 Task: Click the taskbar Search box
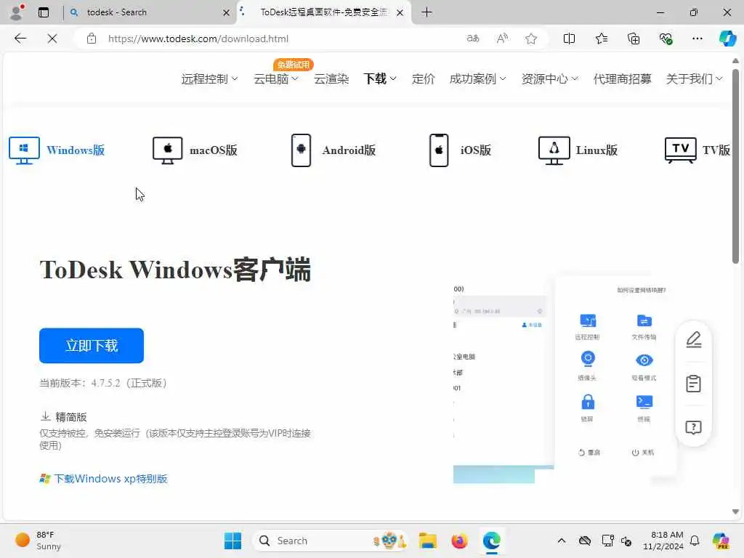click(331, 541)
